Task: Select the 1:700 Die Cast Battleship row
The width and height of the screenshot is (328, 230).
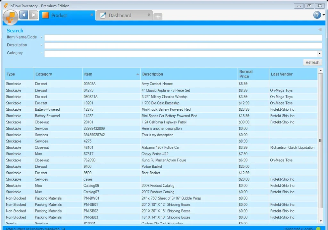Action: point(161,103)
